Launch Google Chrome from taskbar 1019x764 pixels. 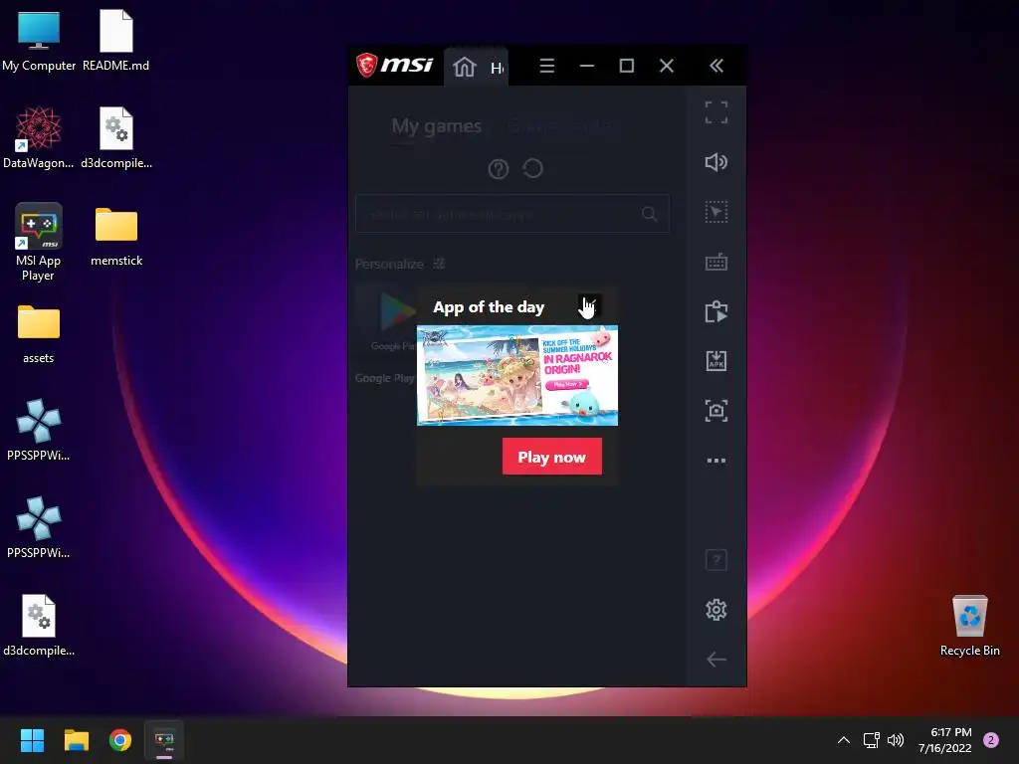(x=120, y=740)
